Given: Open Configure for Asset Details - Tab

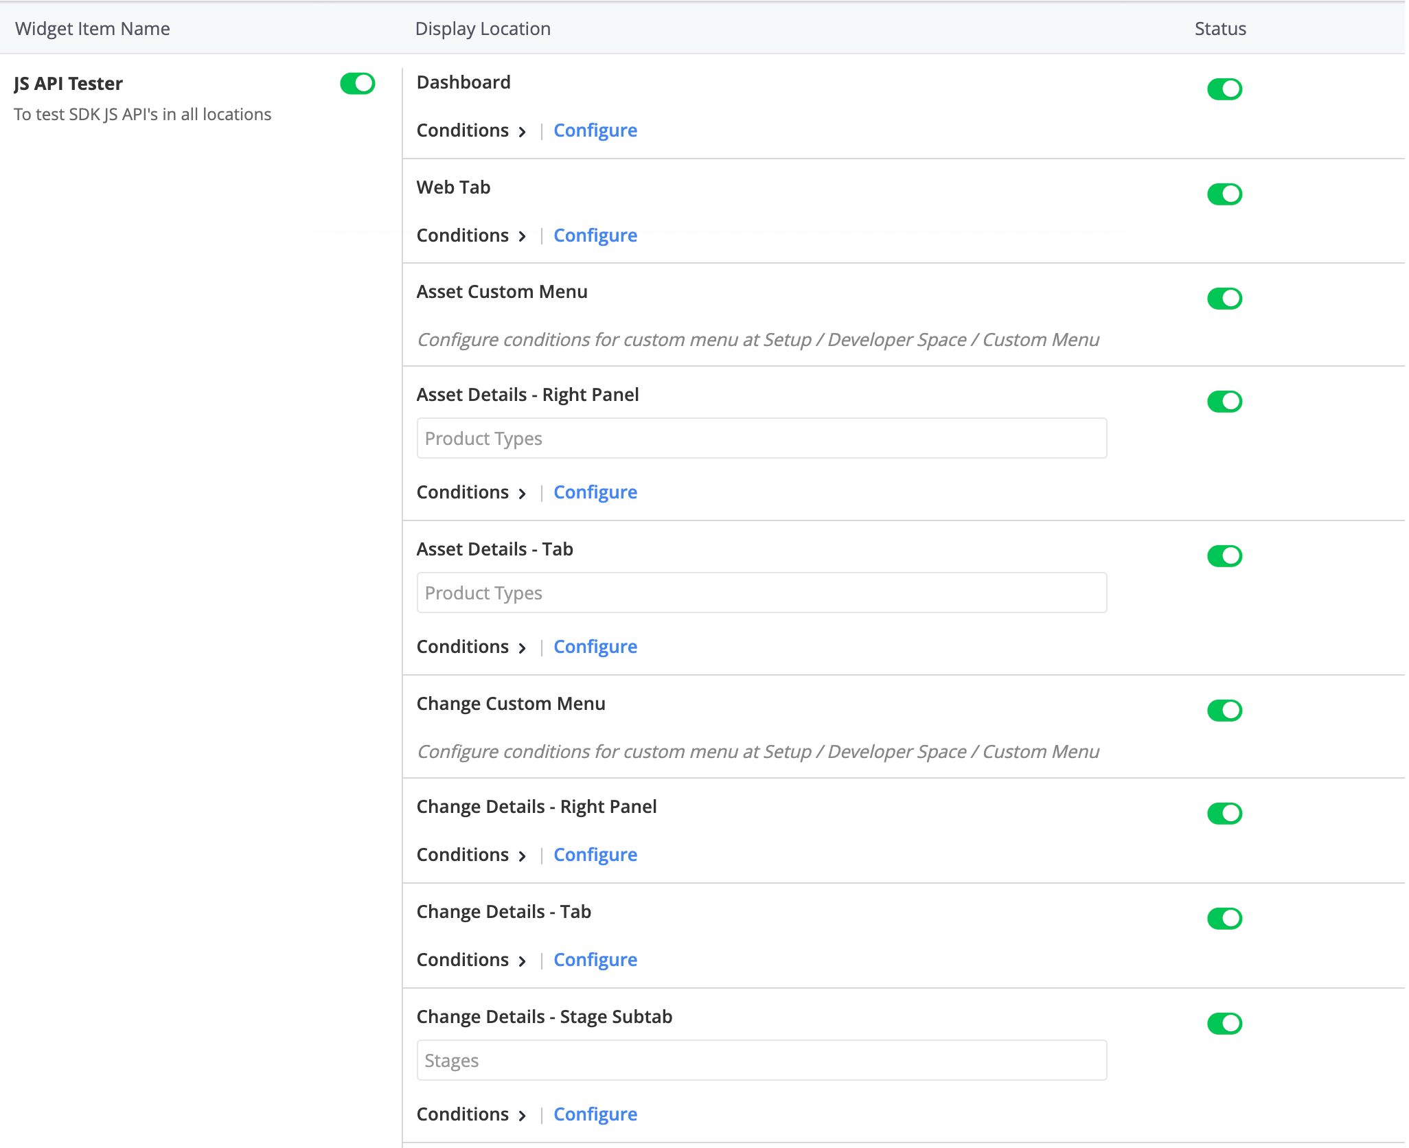Looking at the screenshot, I should [x=595, y=646].
